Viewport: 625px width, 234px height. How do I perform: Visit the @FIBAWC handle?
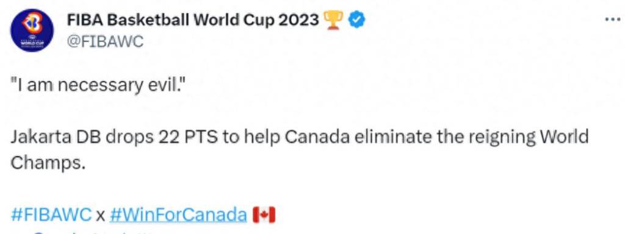[105, 41]
